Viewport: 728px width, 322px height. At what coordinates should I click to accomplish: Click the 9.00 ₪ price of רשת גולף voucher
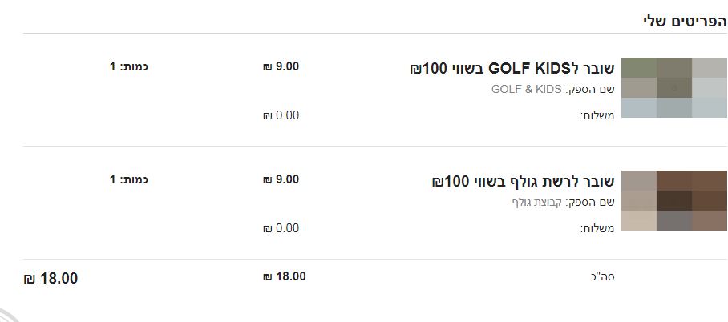coord(281,179)
